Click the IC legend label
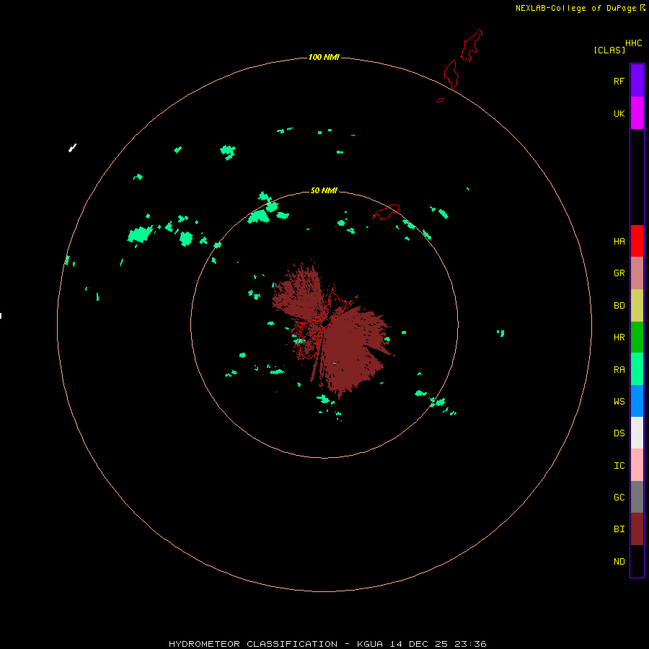The image size is (649, 649). [x=619, y=466]
